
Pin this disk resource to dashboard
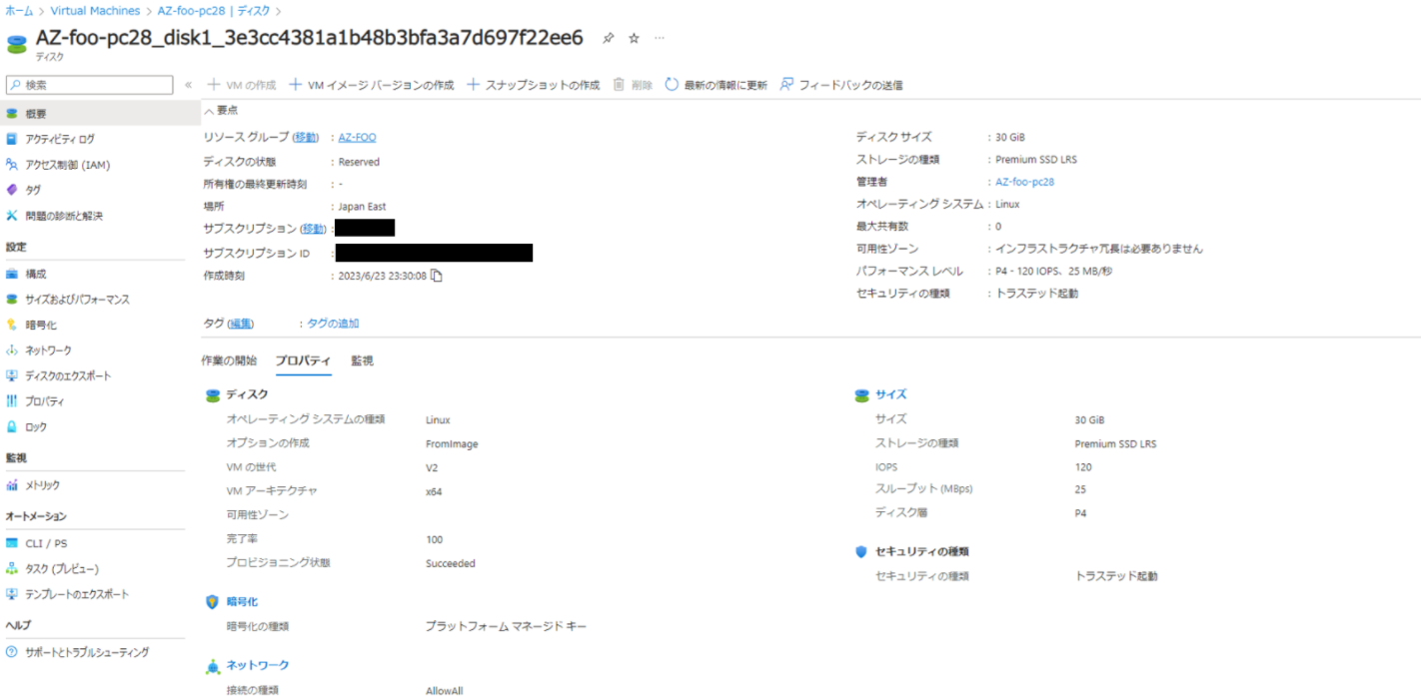(x=609, y=38)
